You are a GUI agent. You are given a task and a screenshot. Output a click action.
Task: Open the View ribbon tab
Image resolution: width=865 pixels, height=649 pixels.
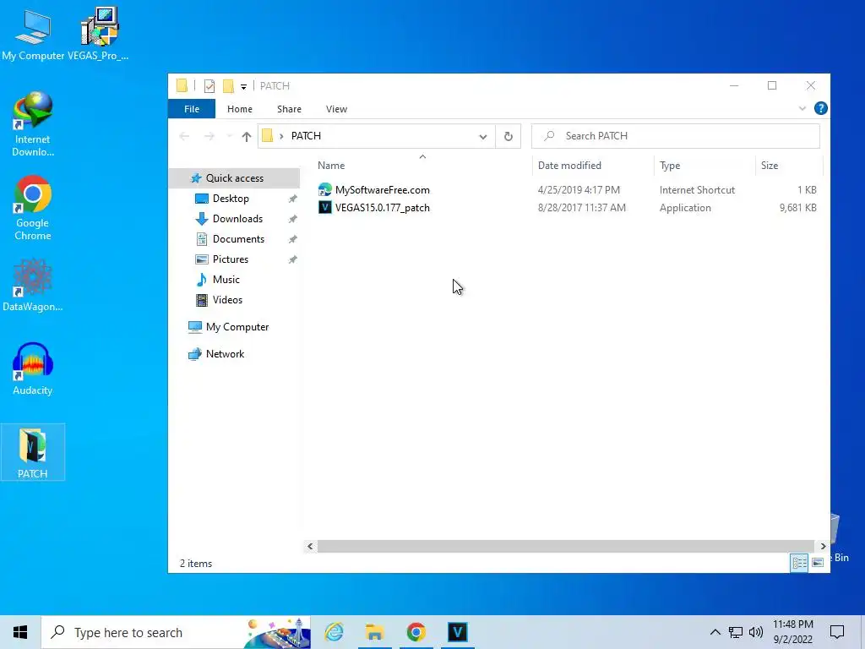click(336, 109)
